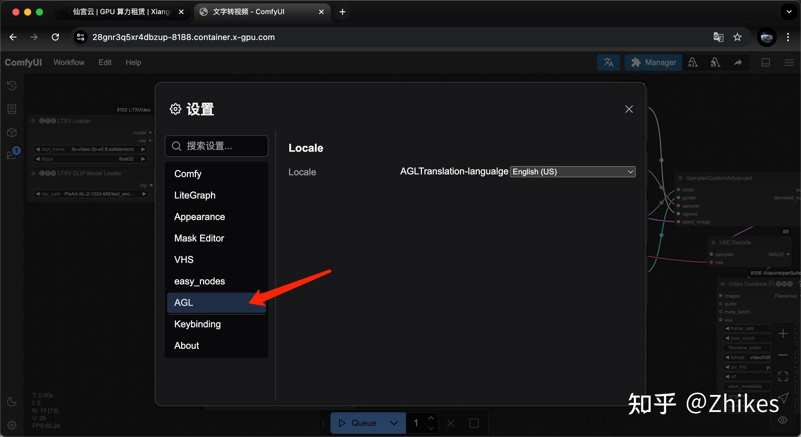Click the site info icon in address bar
801x437 pixels.
coord(81,37)
